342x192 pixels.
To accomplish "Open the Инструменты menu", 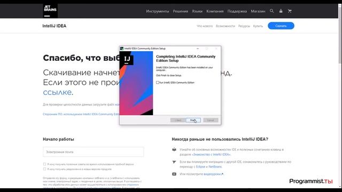I will (x=158, y=11).
